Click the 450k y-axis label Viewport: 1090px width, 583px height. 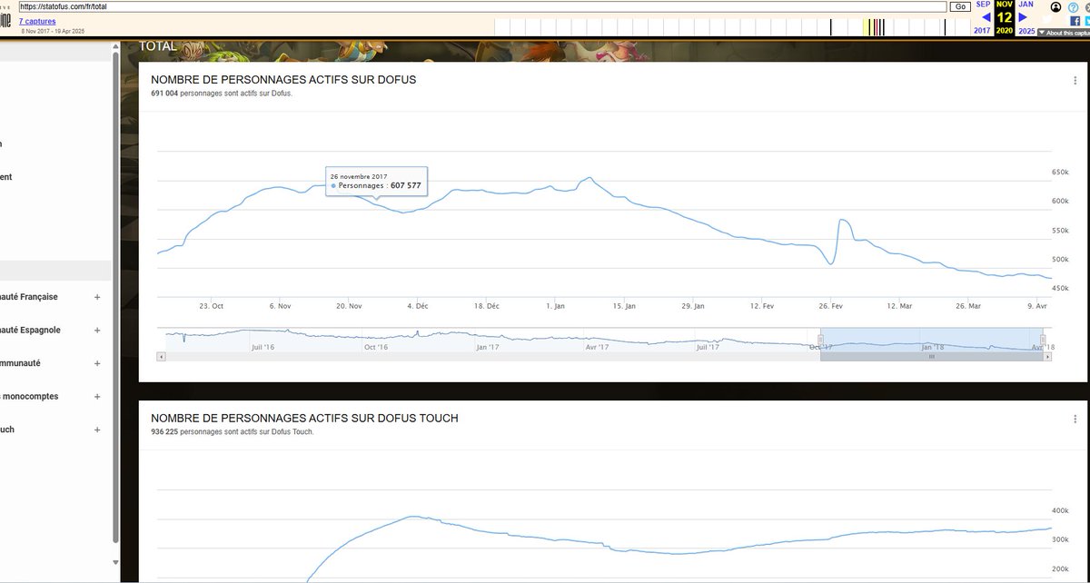[1059, 288]
